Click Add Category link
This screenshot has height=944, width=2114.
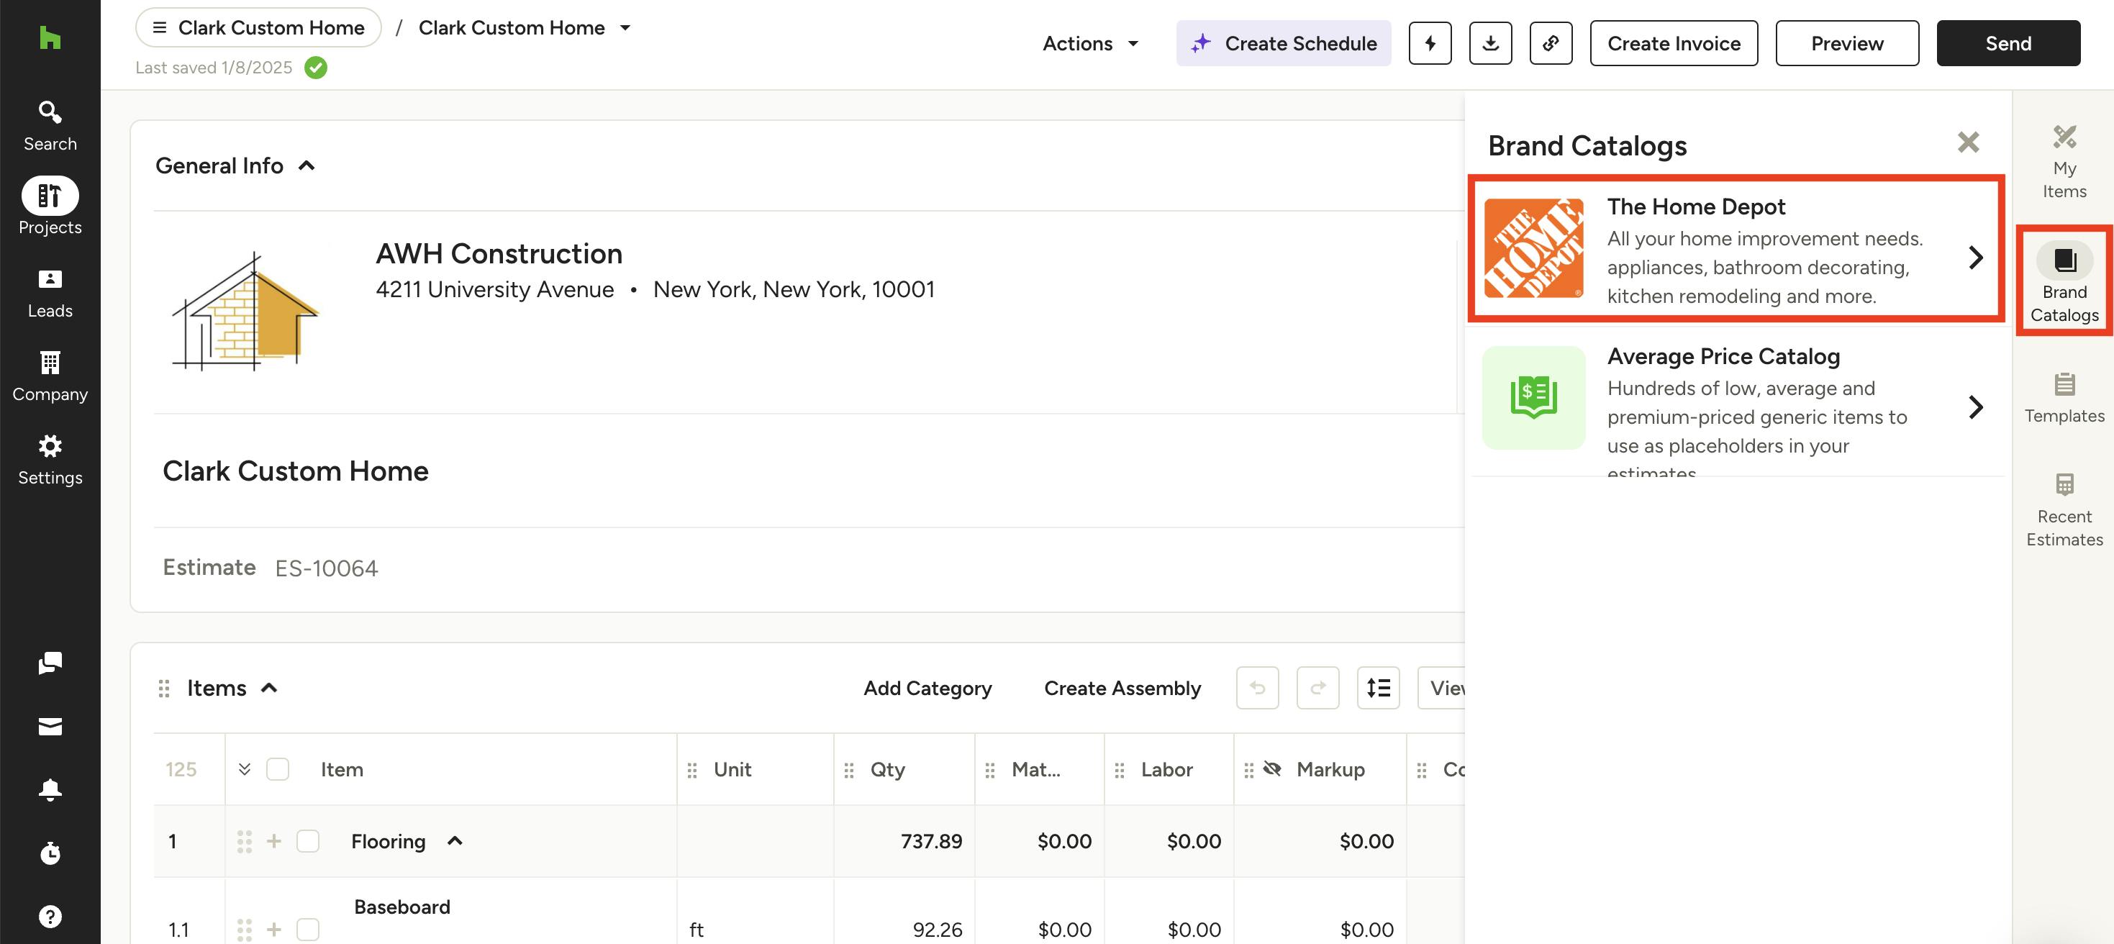point(927,688)
